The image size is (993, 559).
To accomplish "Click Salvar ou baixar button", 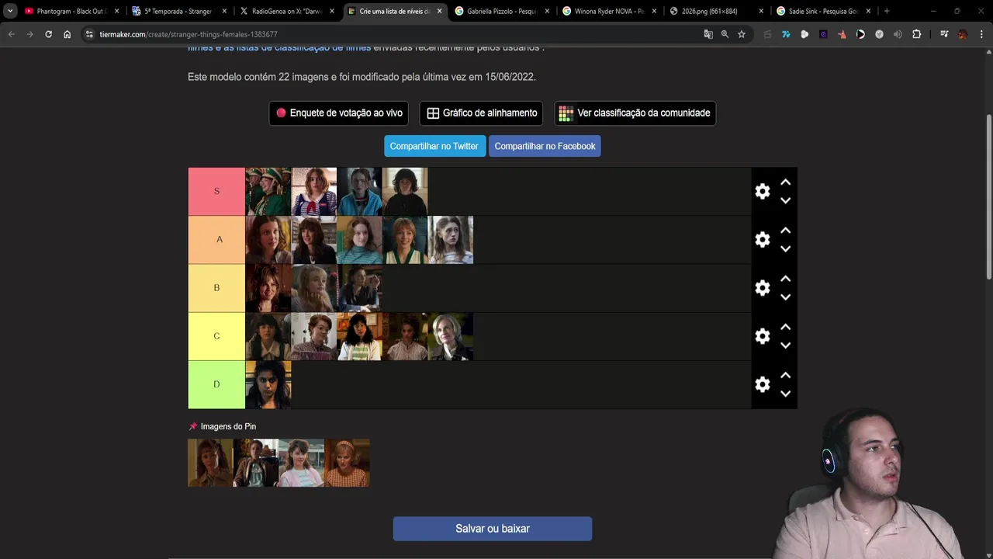I will 493,529.
